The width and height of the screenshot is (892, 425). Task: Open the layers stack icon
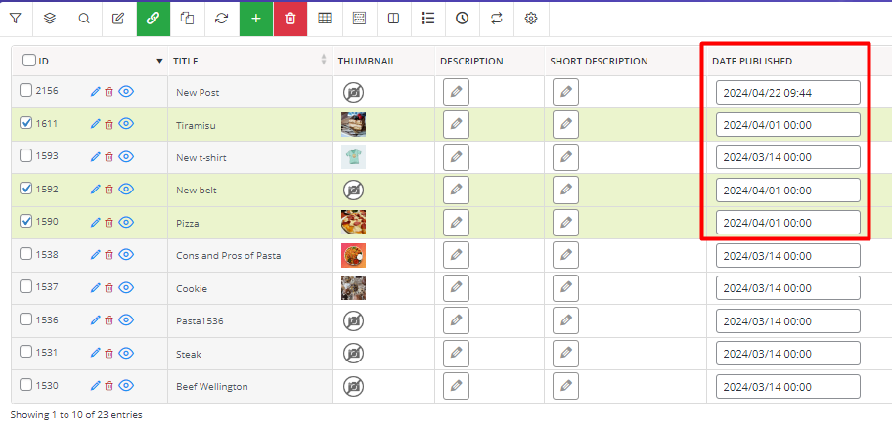[50, 19]
